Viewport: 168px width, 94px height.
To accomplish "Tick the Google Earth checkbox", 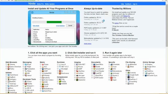I will click(x=126, y=75).
